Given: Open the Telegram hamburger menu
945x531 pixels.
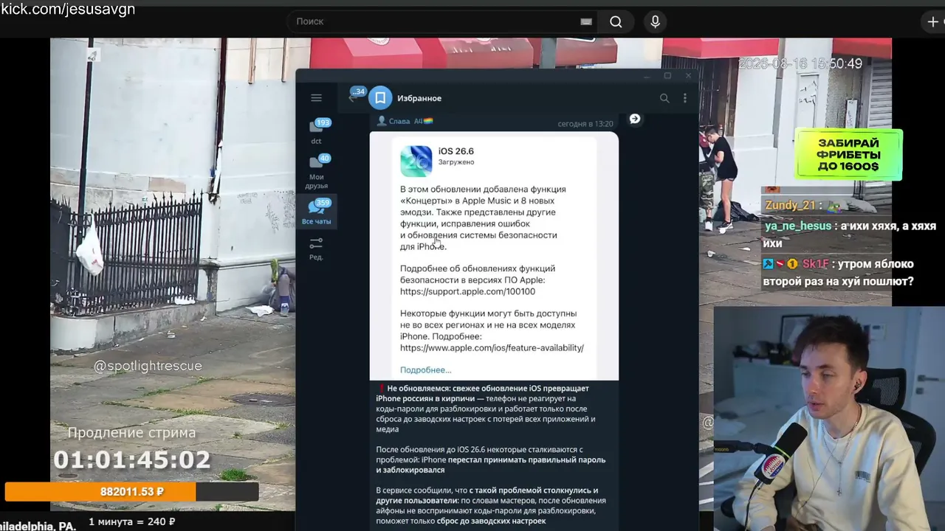Looking at the screenshot, I should coord(316,98).
